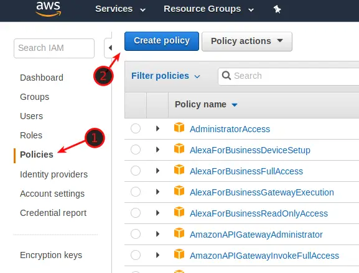Sort by the Policy name column
The width and height of the screenshot is (359, 273).
click(207, 104)
